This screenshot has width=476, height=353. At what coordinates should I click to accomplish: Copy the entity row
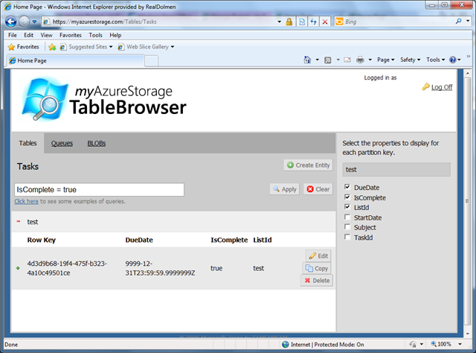tap(317, 268)
